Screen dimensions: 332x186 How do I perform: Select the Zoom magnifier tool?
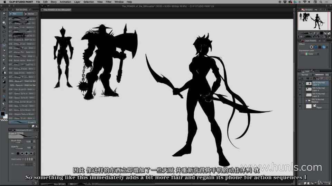[4, 14]
